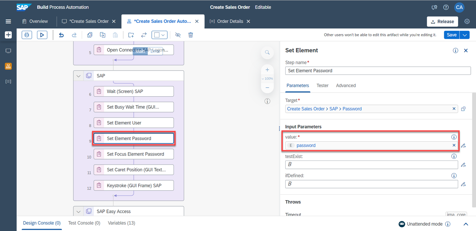
Task: Switch to the Order Details tab
Action: click(227, 21)
